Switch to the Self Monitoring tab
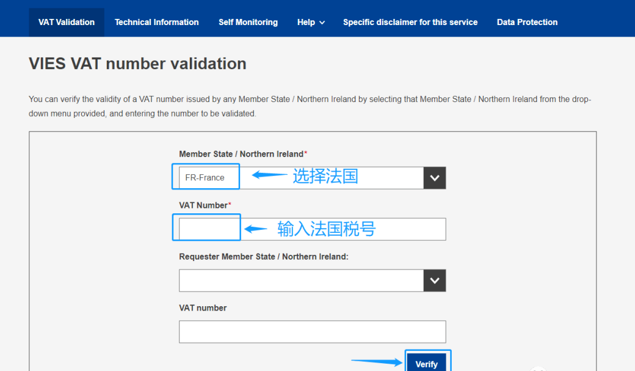The height and width of the screenshot is (371, 635). [249, 22]
